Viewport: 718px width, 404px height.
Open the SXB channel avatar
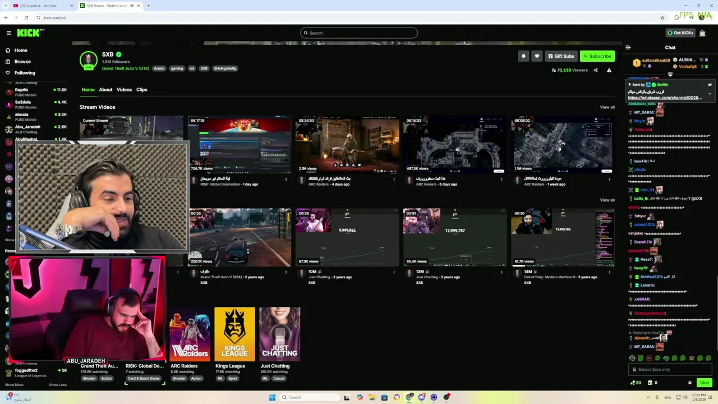point(88,60)
